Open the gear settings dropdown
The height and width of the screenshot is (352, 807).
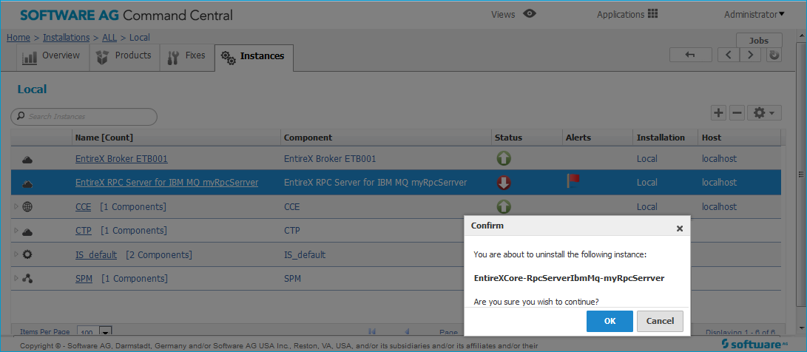[x=764, y=112]
